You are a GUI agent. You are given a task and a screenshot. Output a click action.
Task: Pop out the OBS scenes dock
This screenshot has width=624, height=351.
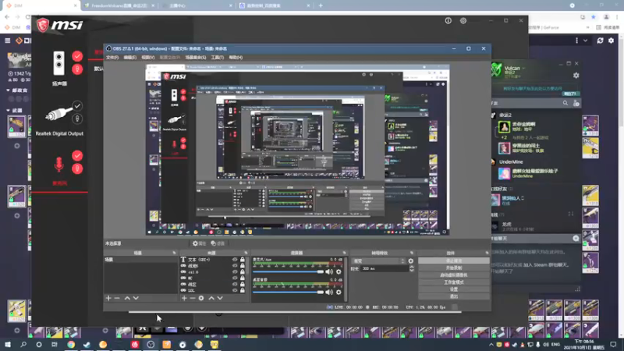point(174,253)
